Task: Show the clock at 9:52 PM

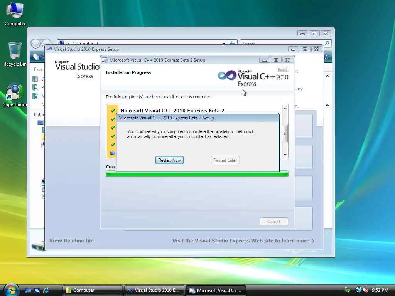Action: (x=380, y=290)
